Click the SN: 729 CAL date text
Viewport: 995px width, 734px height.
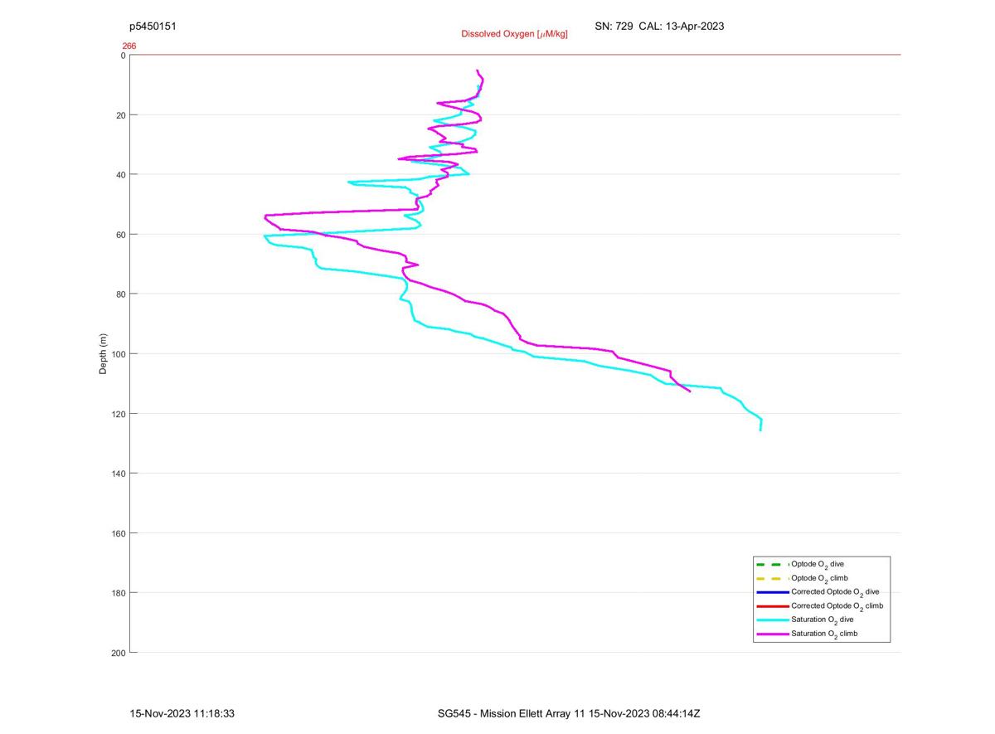click(659, 27)
